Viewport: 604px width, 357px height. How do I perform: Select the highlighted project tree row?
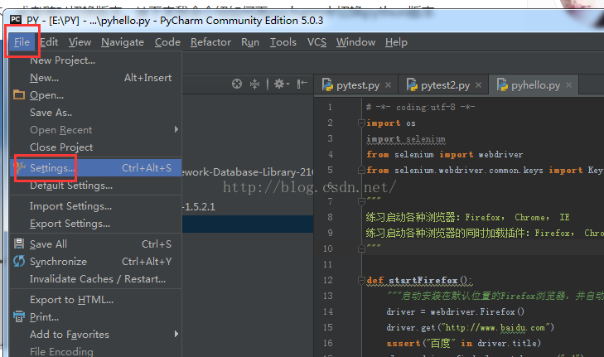248,224
